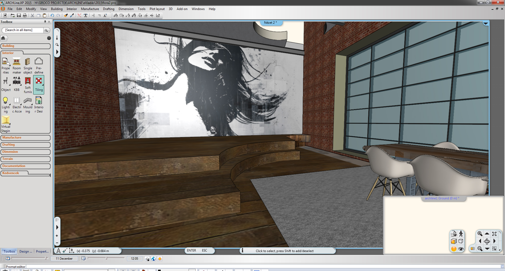Image resolution: width=505 pixels, height=271 pixels.
Task: Select the Single object tool
Action: (28, 66)
